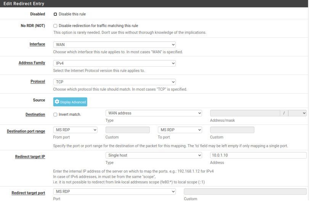The width and height of the screenshot is (310, 204).
Task: Click the Destination port range label link
Action: (x=26, y=131)
